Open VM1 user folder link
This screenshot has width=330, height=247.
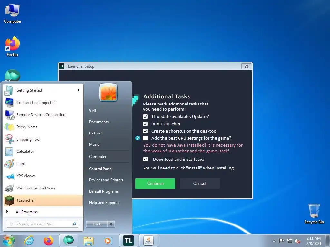coord(92,111)
